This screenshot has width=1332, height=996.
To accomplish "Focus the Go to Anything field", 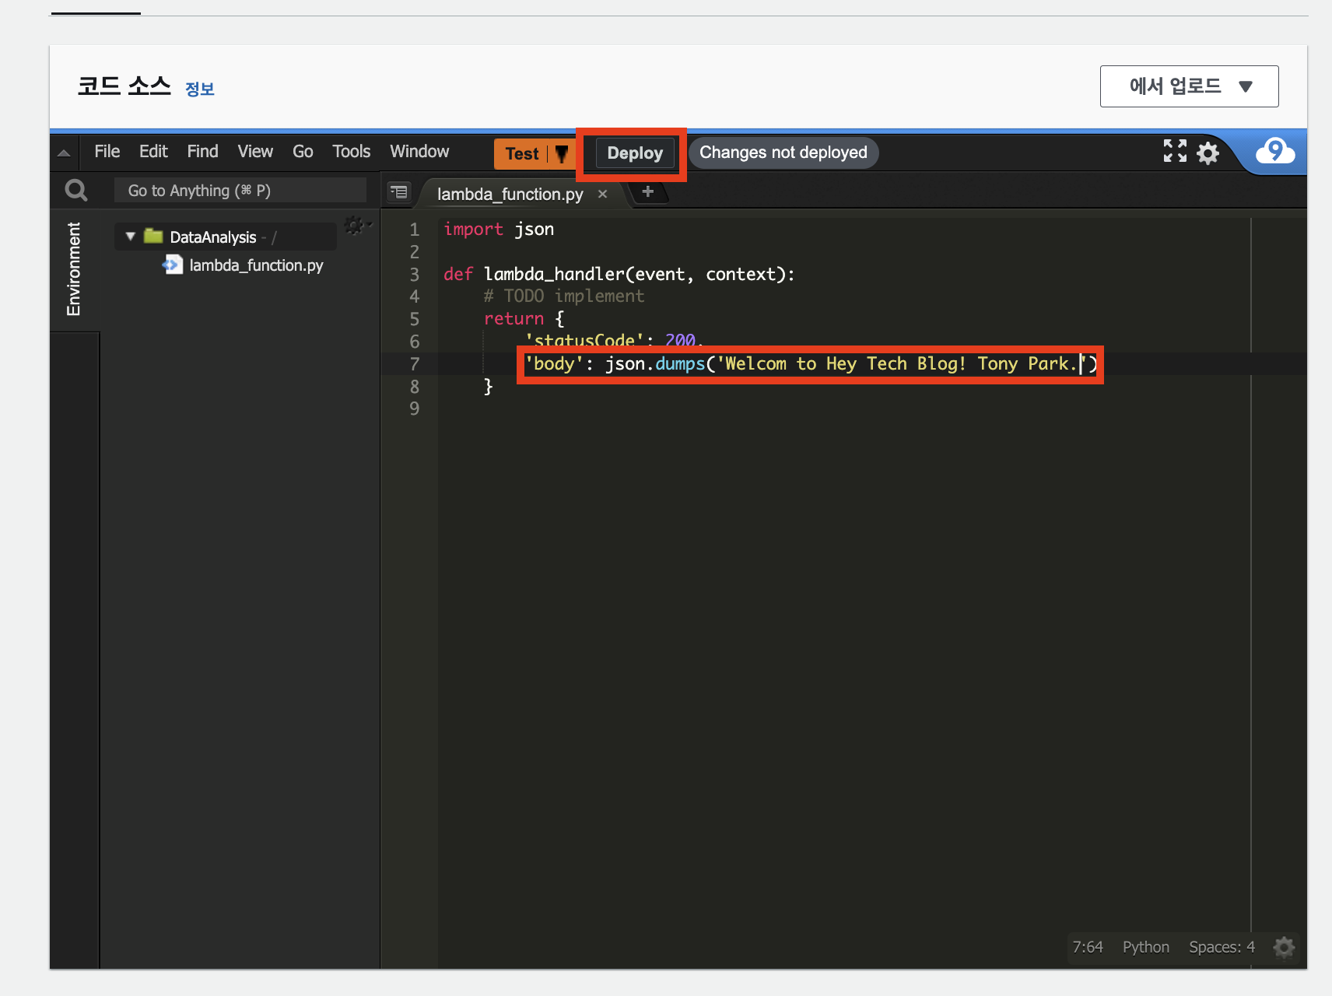I will pyautogui.click(x=240, y=191).
